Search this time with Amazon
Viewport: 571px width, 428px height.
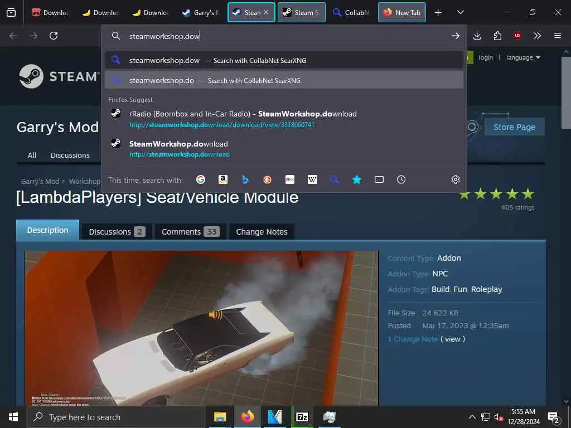point(223,179)
